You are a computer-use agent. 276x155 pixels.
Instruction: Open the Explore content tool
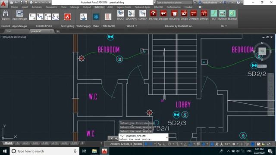[6, 15]
